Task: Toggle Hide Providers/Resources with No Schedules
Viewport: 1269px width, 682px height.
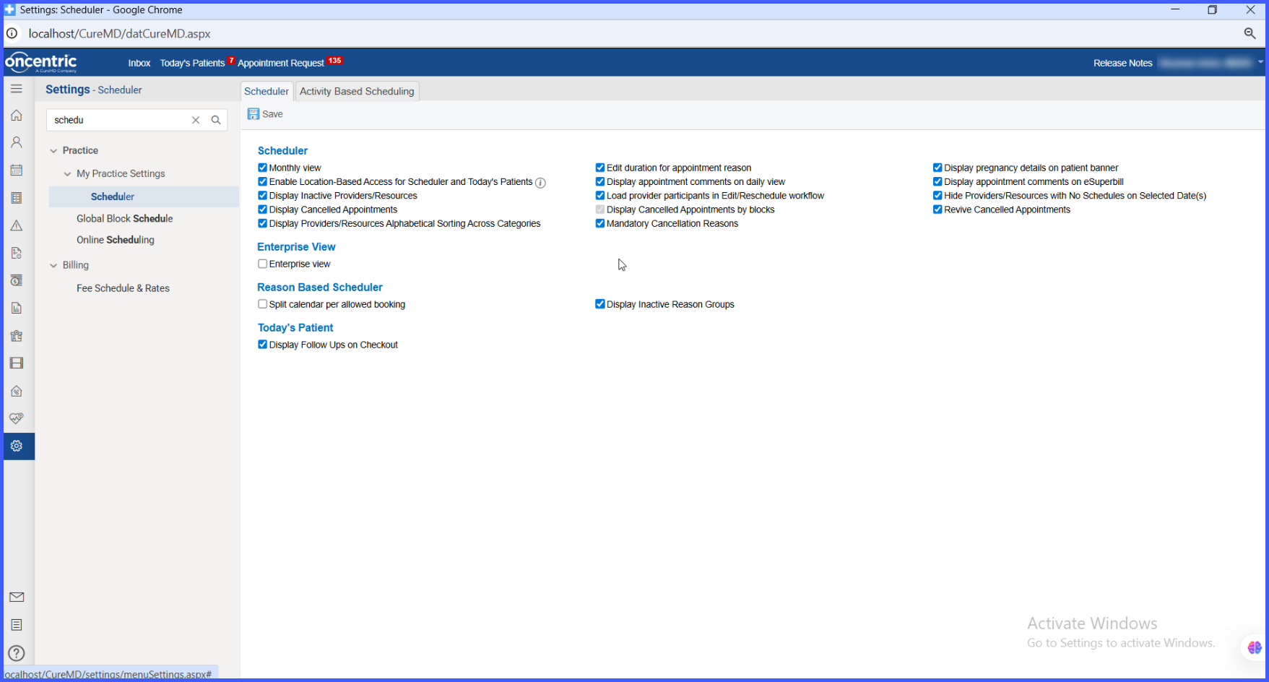Action: [x=937, y=196]
